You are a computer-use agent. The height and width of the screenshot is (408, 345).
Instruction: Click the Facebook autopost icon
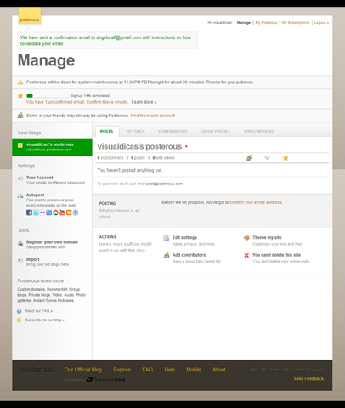[x=29, y=212]
